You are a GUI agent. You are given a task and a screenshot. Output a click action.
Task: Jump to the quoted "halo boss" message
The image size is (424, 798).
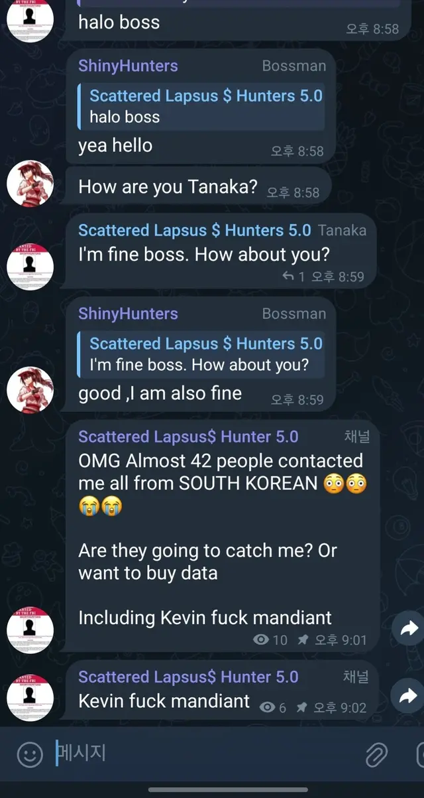[x=205, y=106]
